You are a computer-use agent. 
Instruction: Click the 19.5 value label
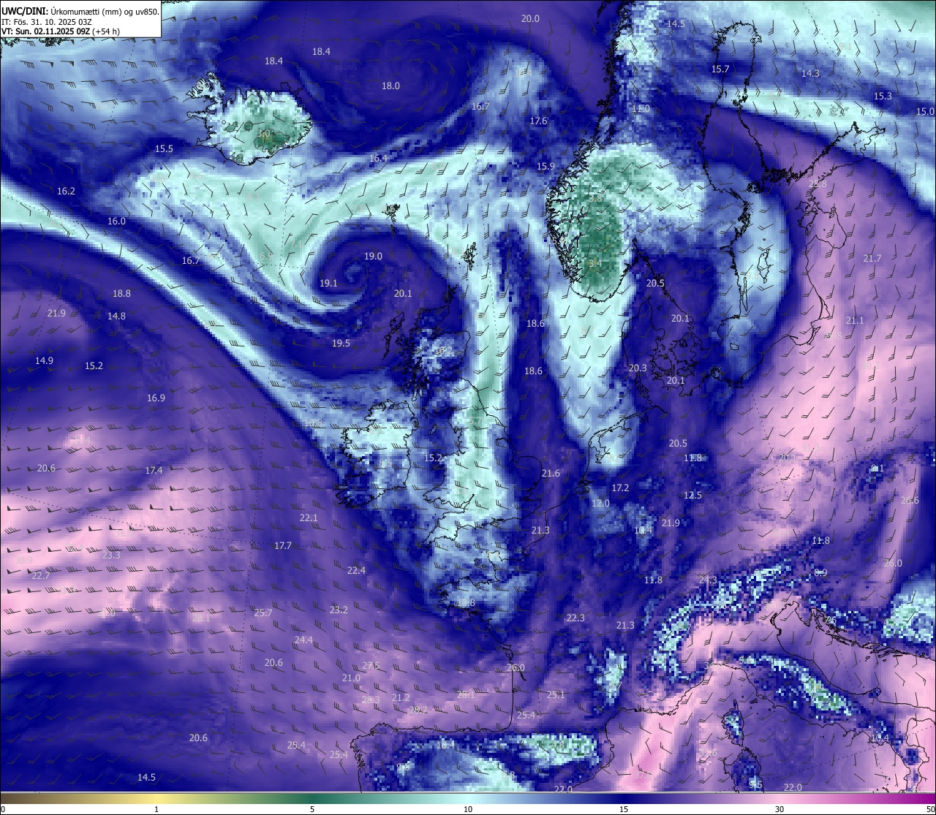click(x=341, y=343)
